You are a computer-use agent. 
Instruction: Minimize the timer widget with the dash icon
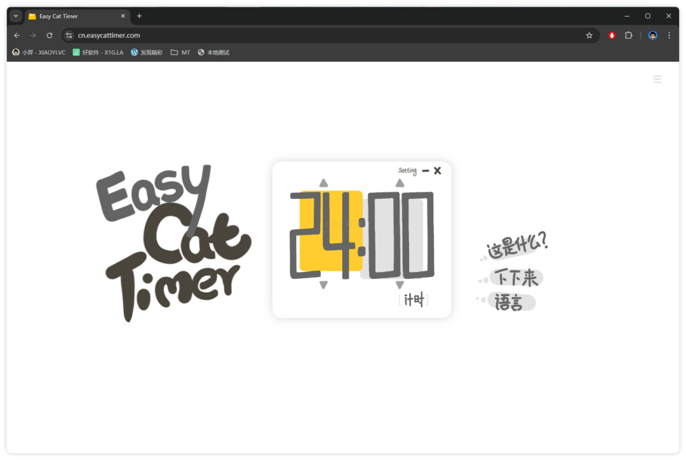click(426, 171)
